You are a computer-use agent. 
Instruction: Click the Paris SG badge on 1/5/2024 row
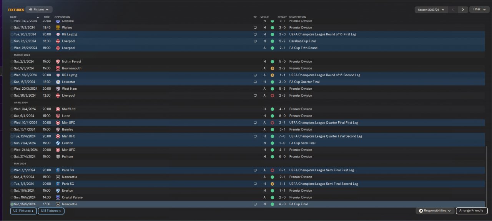[x=58, y=170]
